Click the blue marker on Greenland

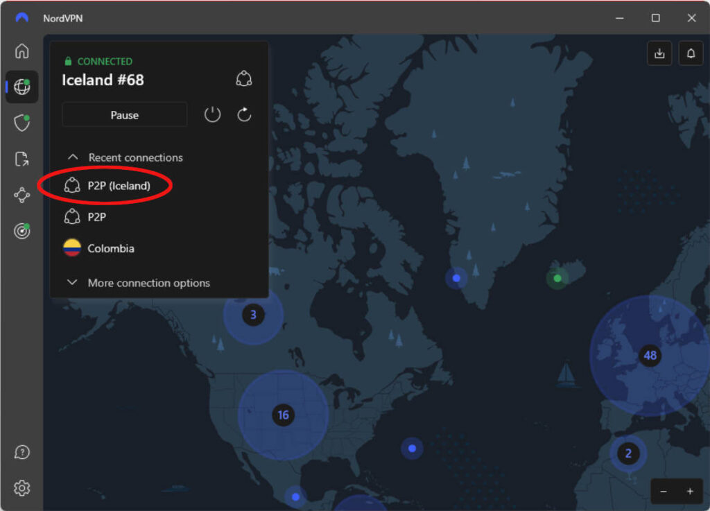click(x=456, y=278)
